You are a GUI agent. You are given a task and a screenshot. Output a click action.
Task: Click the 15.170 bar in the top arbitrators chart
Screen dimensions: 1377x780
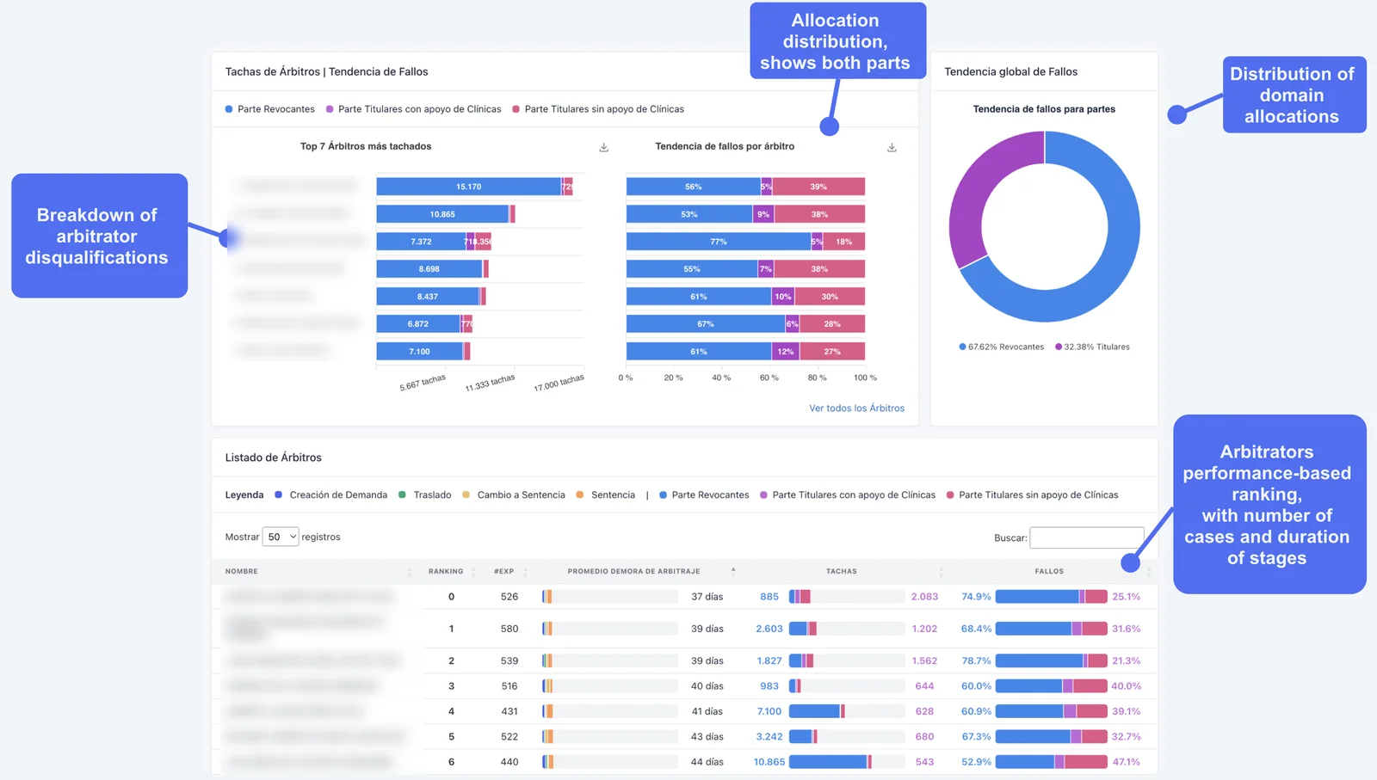469,187
